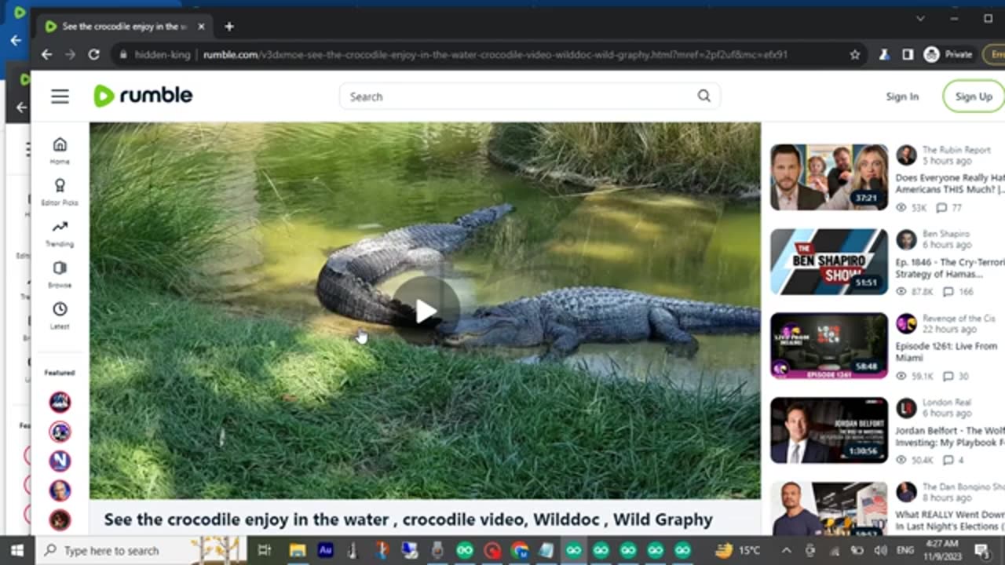Open Adobe Audition from the taskbar
The height and width of the screenshot is (565, 1005).
(x=325, y=550)
